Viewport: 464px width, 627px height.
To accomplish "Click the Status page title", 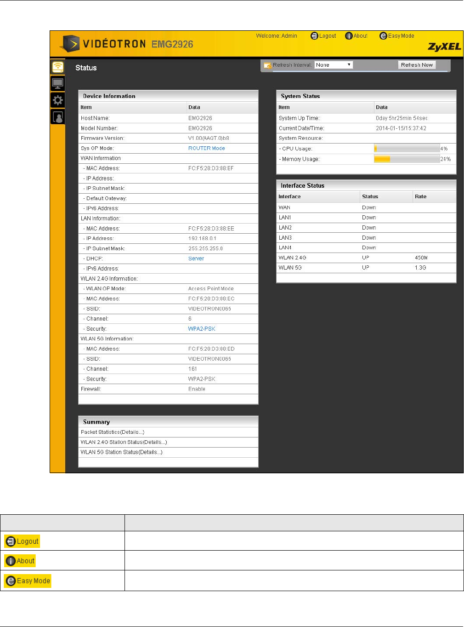I will pos(86,68).
